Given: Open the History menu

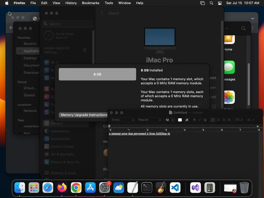Looking at the screenshot, I should (x=71, y=3).
